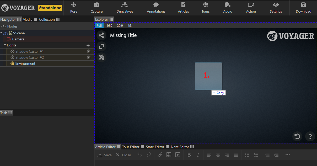Align text right
This screenshot has height=166, width=317.
pos(227,155)
